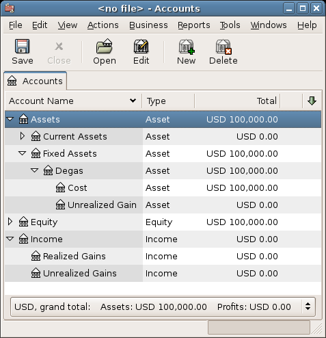Viewport: 326px width, 338px height.
Task: Collapse the Fixed Assets node
Action: (x=23, y=153)
